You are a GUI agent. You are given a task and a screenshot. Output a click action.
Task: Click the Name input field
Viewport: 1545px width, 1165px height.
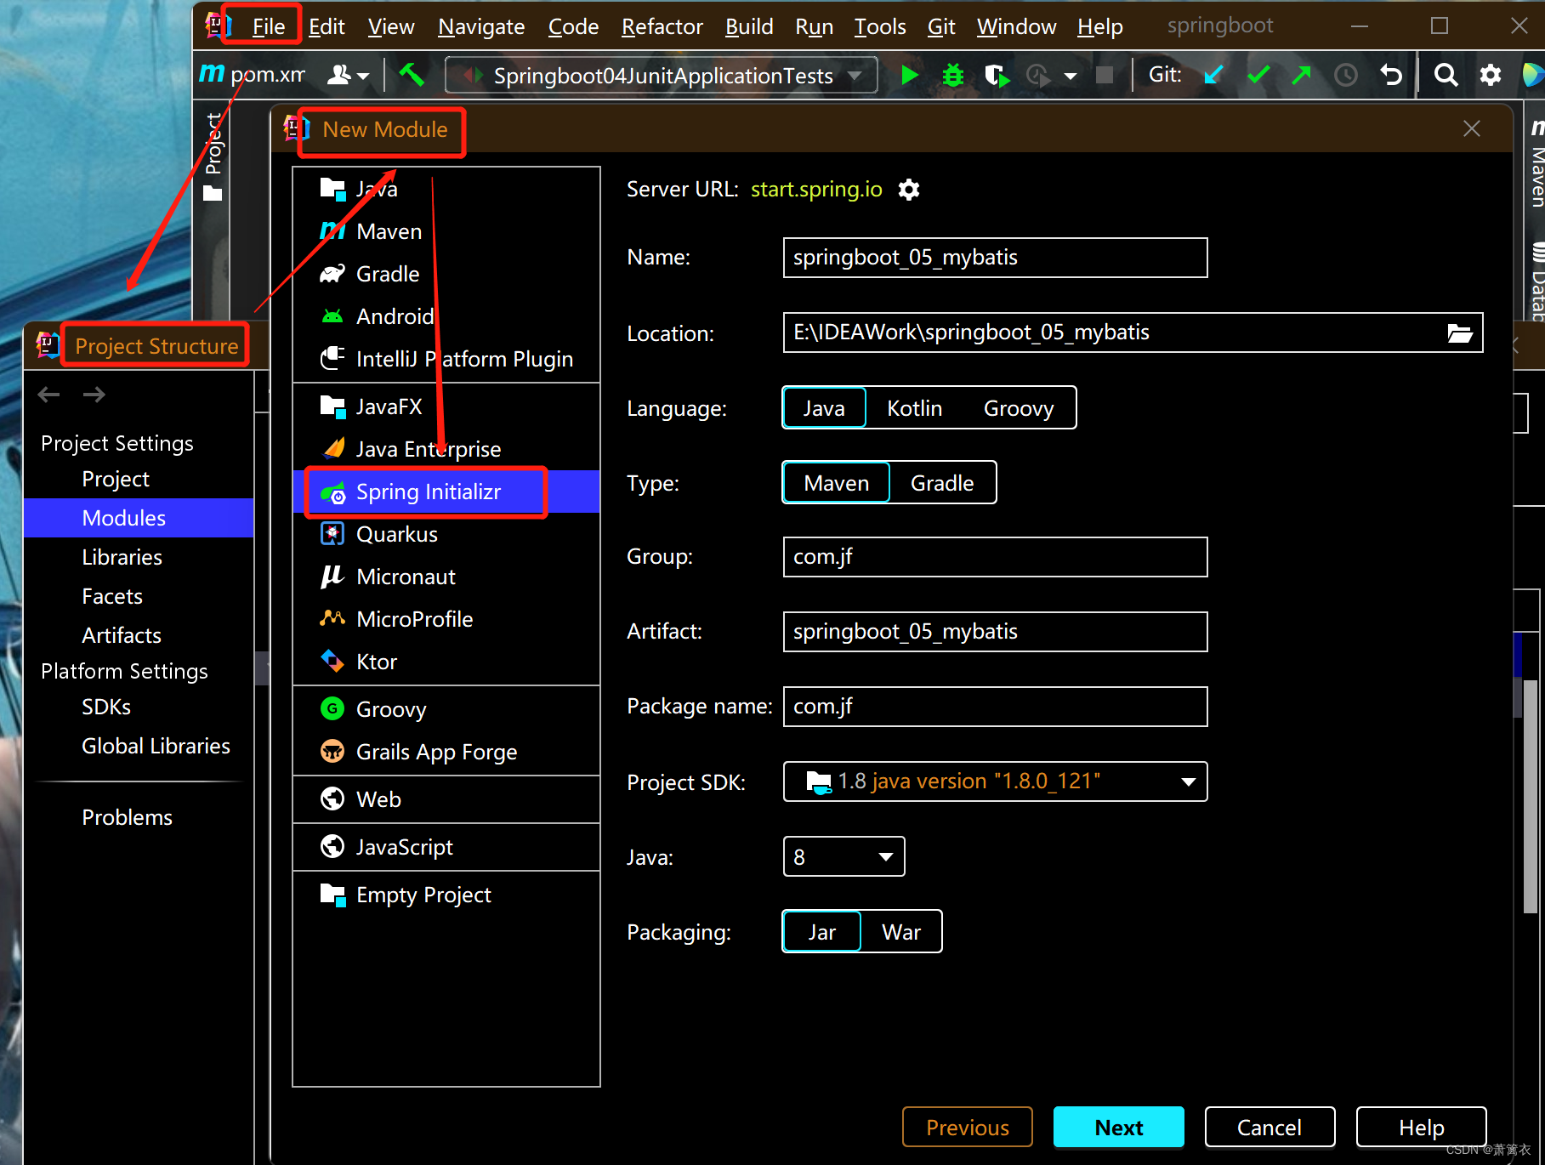994,258
